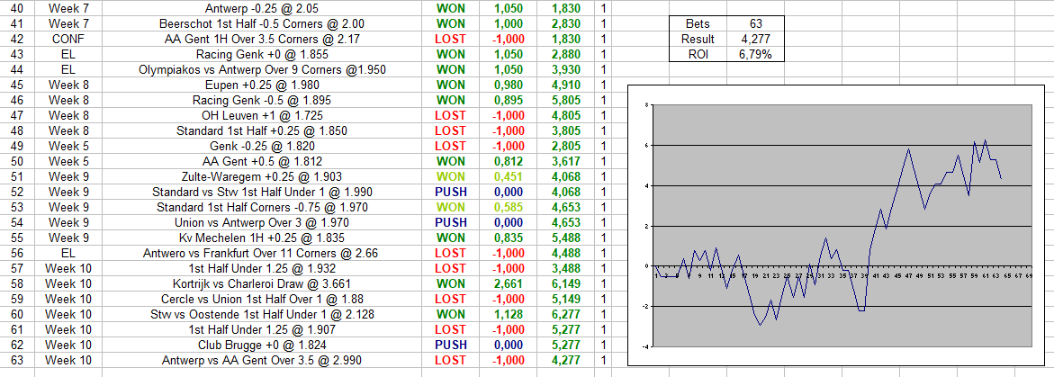Select the cell "Standard vs Stvv 1st Half Under 1 @ 1.990"
This screenshot has width=1054, height=377.
tap(262, 193)
